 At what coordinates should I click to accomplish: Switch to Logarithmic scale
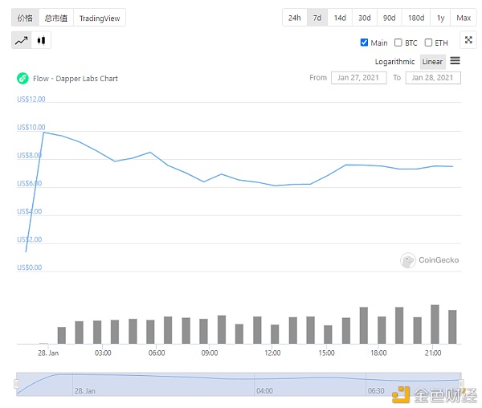[395, 62]
